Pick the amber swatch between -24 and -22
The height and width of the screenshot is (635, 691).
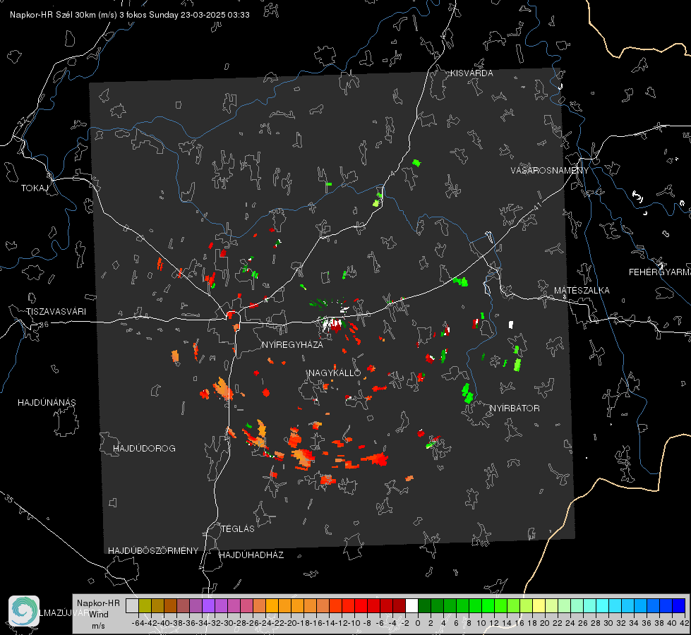272,605
